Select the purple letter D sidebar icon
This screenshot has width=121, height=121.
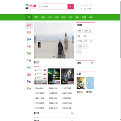(x=28, y=81)
